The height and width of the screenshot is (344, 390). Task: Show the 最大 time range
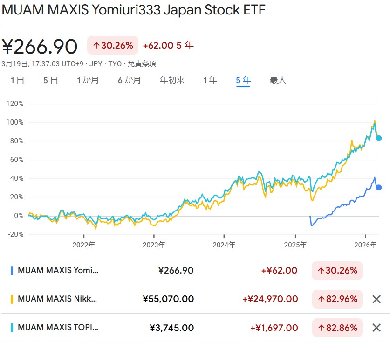coord(278,80)
